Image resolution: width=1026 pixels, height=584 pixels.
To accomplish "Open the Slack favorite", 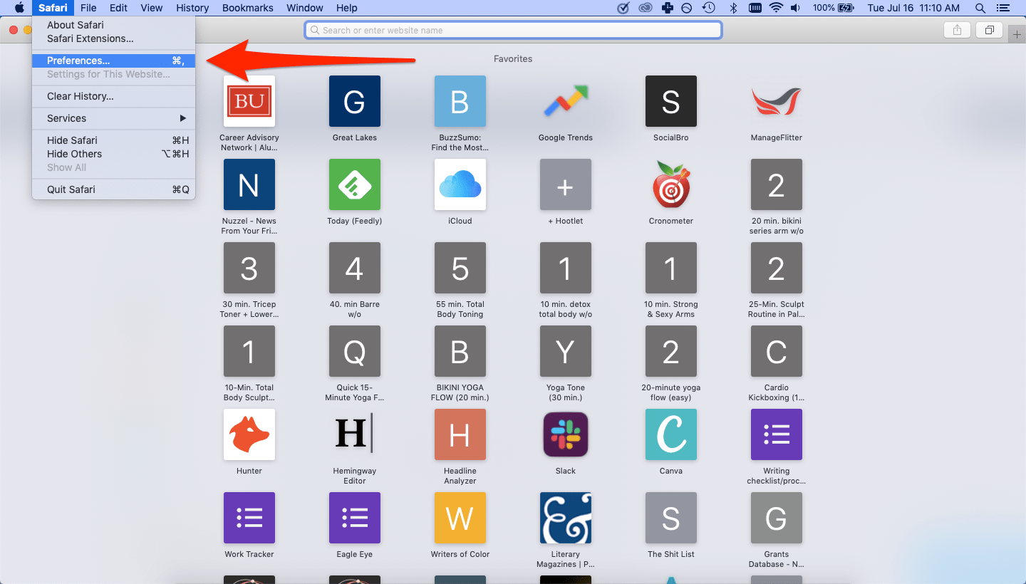I will tap(566, 434).
